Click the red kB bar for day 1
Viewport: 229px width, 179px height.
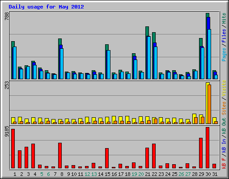pos(13,149)
